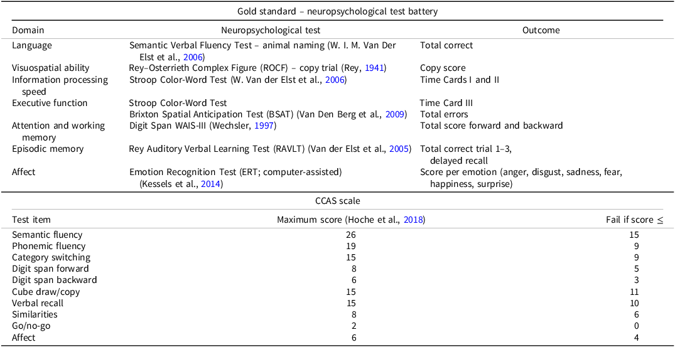Click the Outcome column header
The width and height of the screenshot is (675, 347).
[541, 30]
